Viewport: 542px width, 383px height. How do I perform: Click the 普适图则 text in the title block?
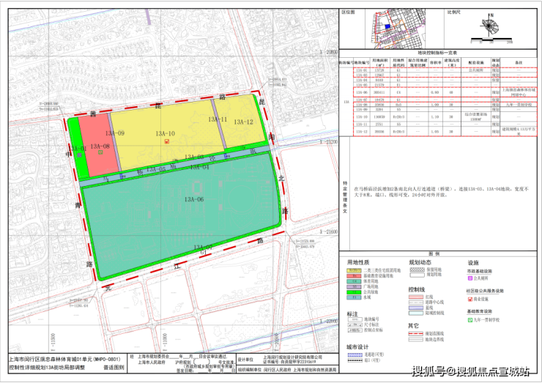(114, 368)
